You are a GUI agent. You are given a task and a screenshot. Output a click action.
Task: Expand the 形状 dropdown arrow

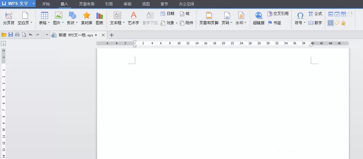click(77, 23)
